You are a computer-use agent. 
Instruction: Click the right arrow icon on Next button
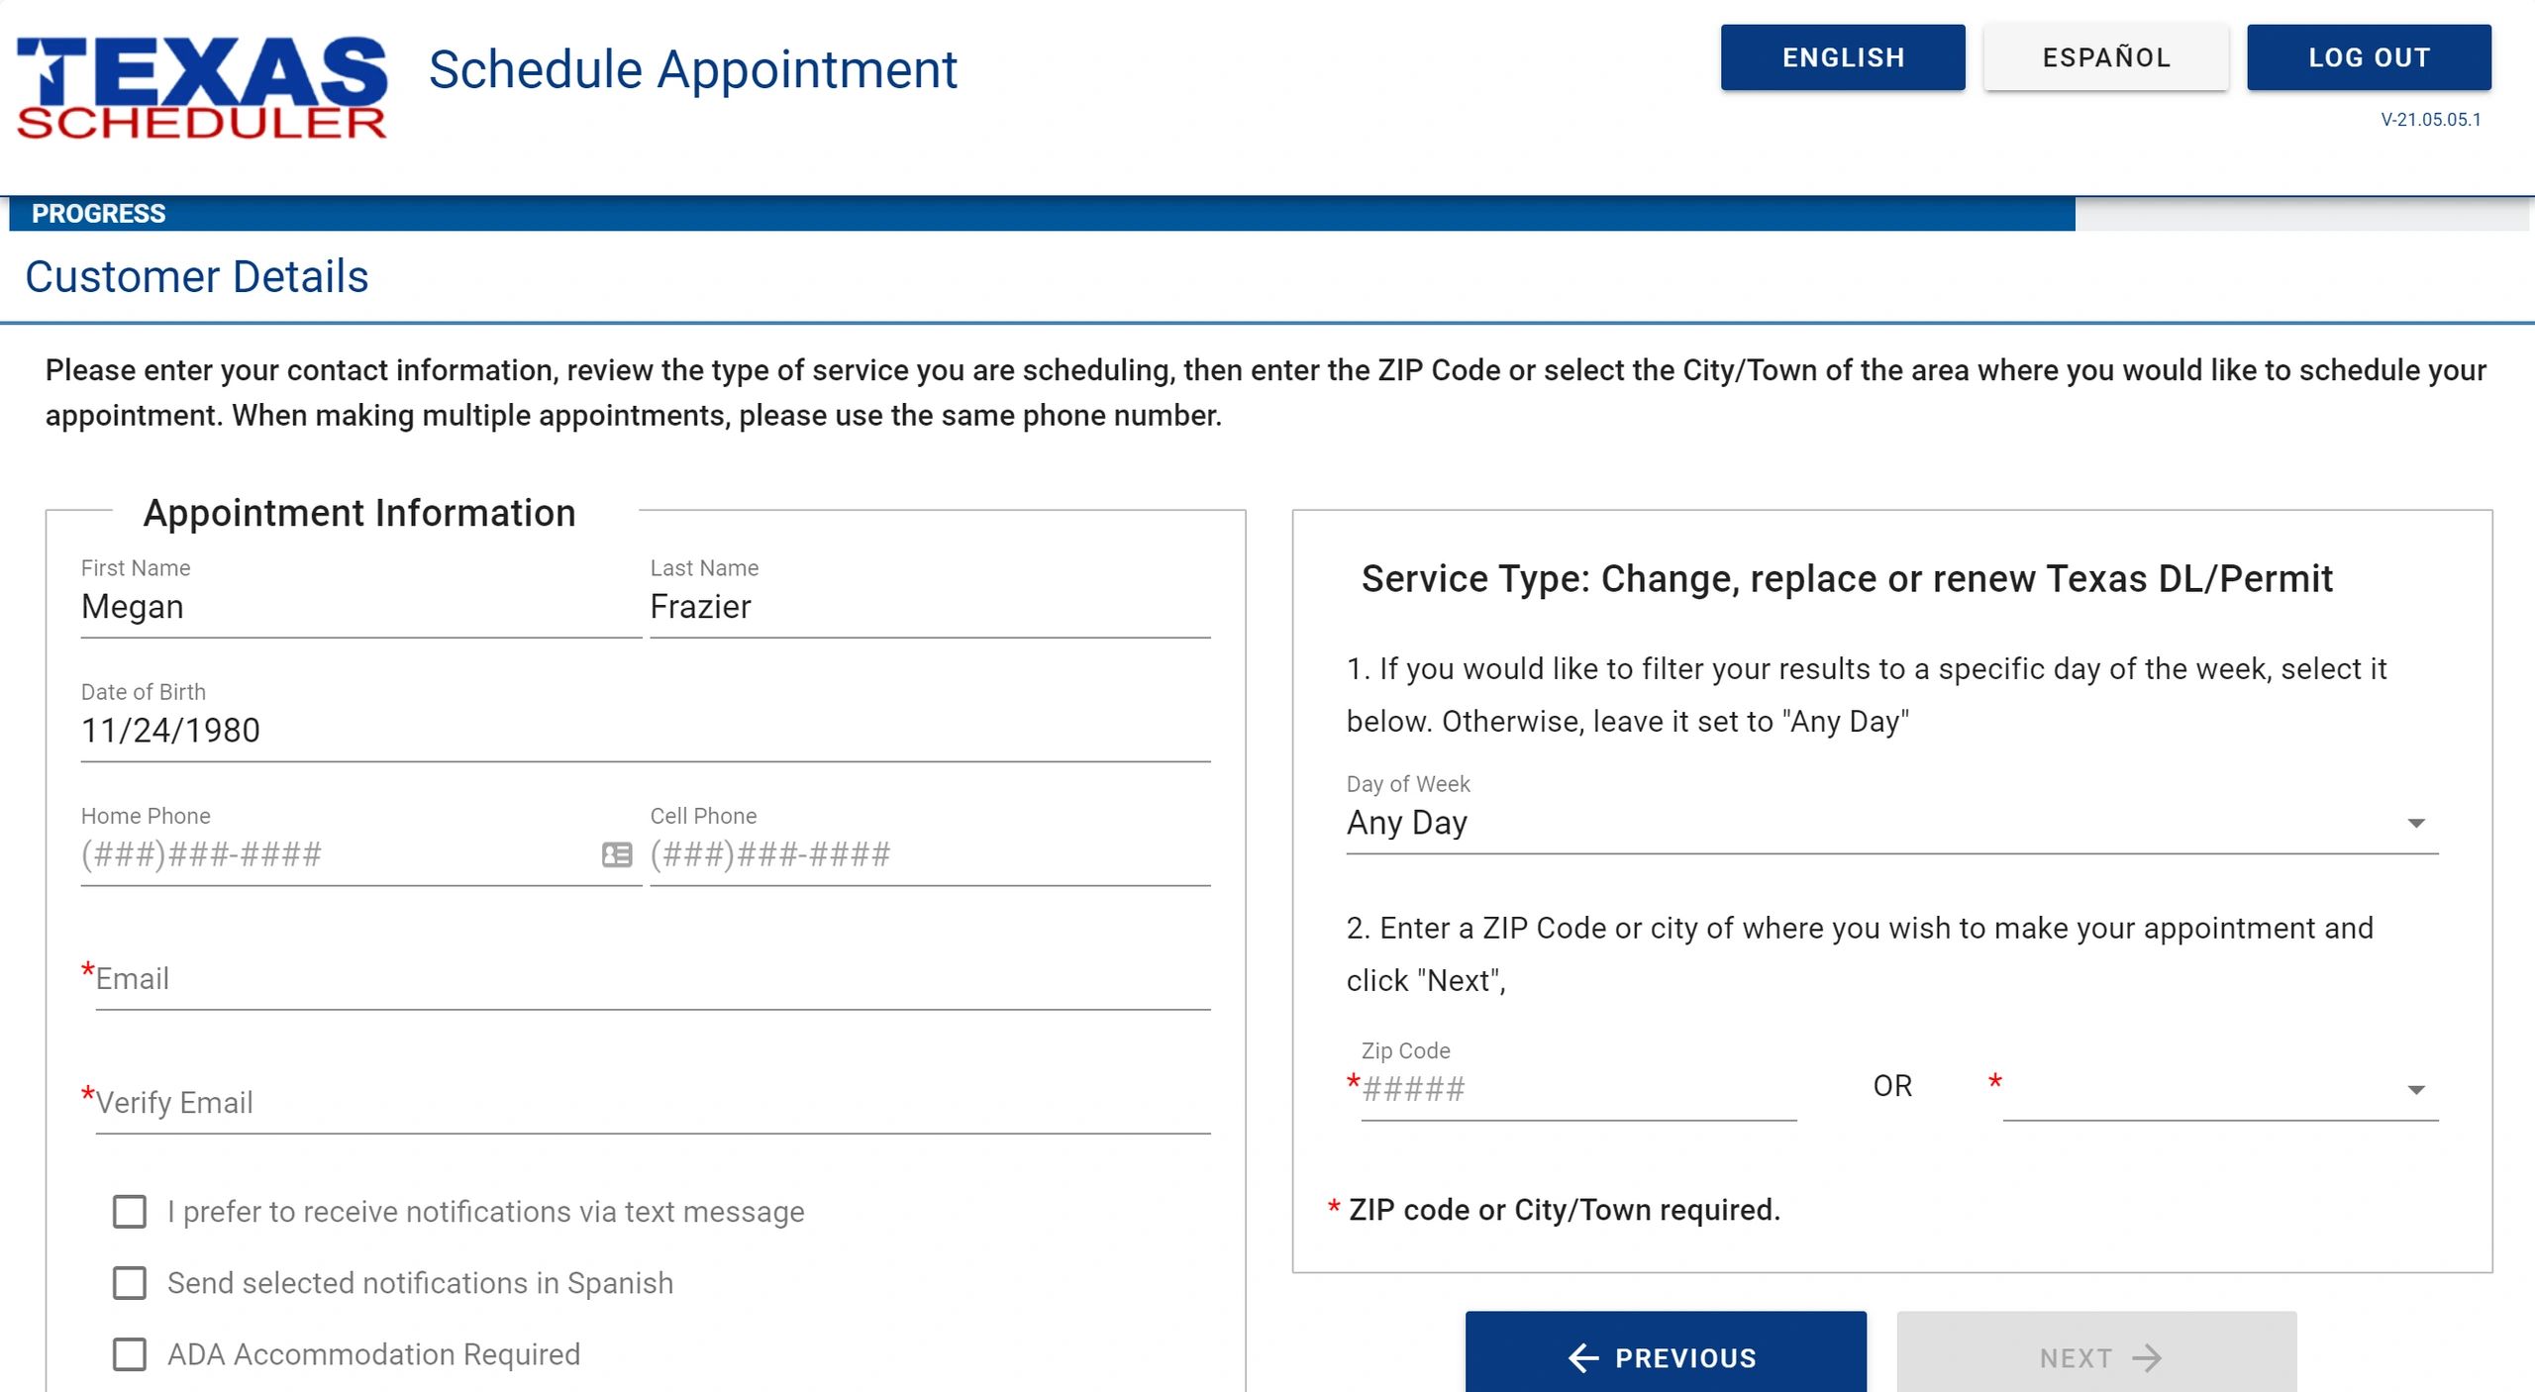point(2147,1357)
